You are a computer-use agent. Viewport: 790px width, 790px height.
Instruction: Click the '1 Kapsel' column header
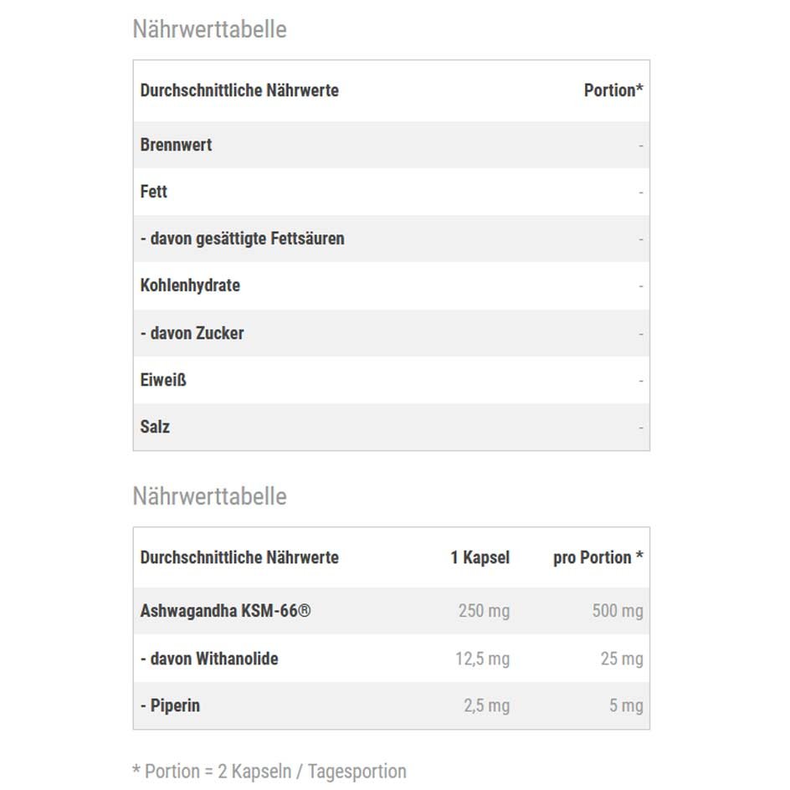(x=480, y=557)
